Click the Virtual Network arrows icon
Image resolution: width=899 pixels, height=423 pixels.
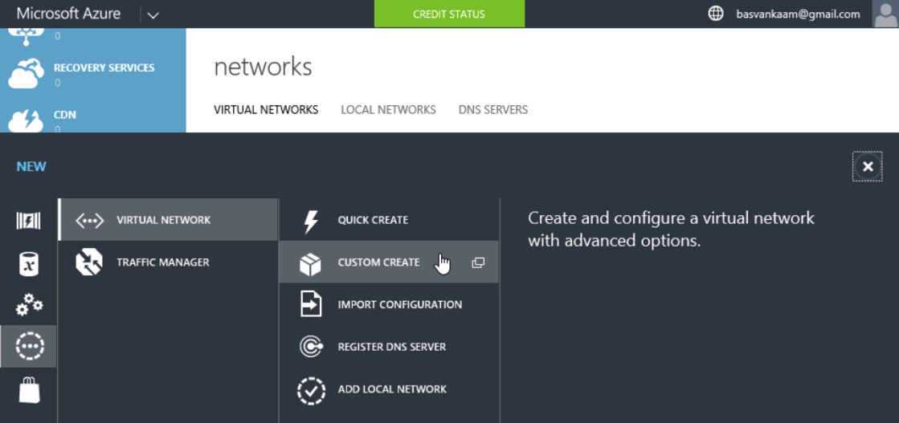(89, 220)
